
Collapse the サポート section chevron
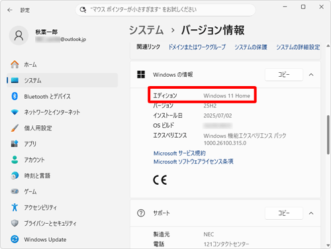point(311,213)
